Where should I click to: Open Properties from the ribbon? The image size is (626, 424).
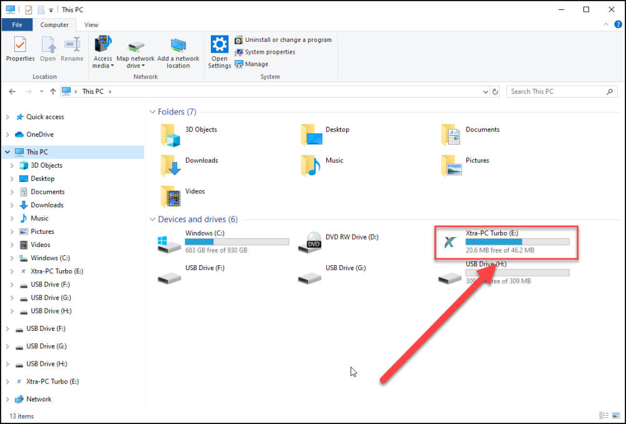[x=19, y=50]
